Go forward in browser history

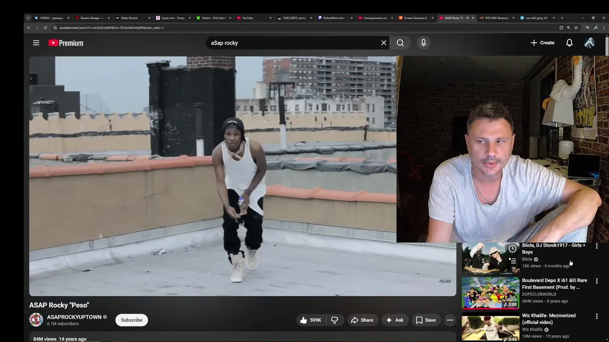point(37,28)
